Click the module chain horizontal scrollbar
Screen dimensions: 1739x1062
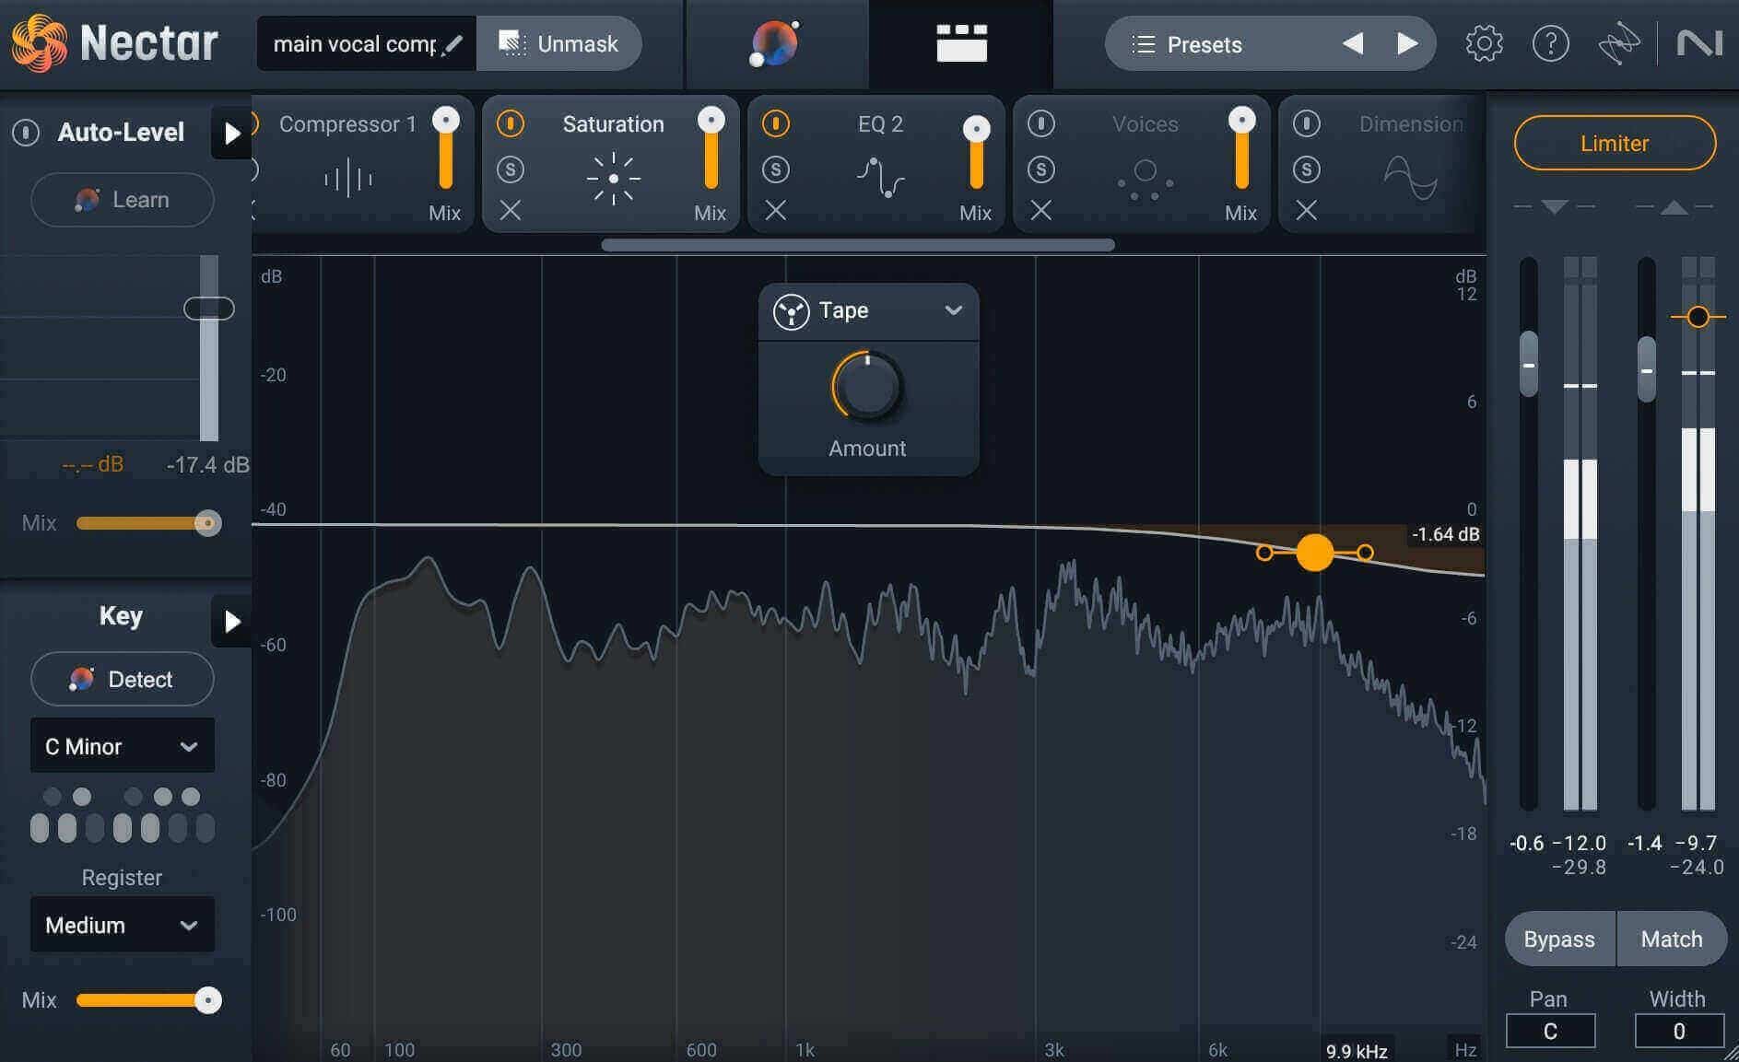point(858,245)
